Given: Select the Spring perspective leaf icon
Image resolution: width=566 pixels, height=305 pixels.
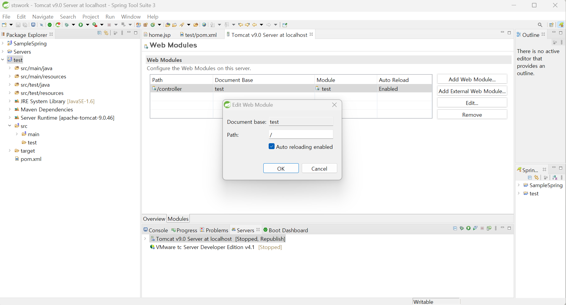Looking at the screenshot, I should (561, 25).
